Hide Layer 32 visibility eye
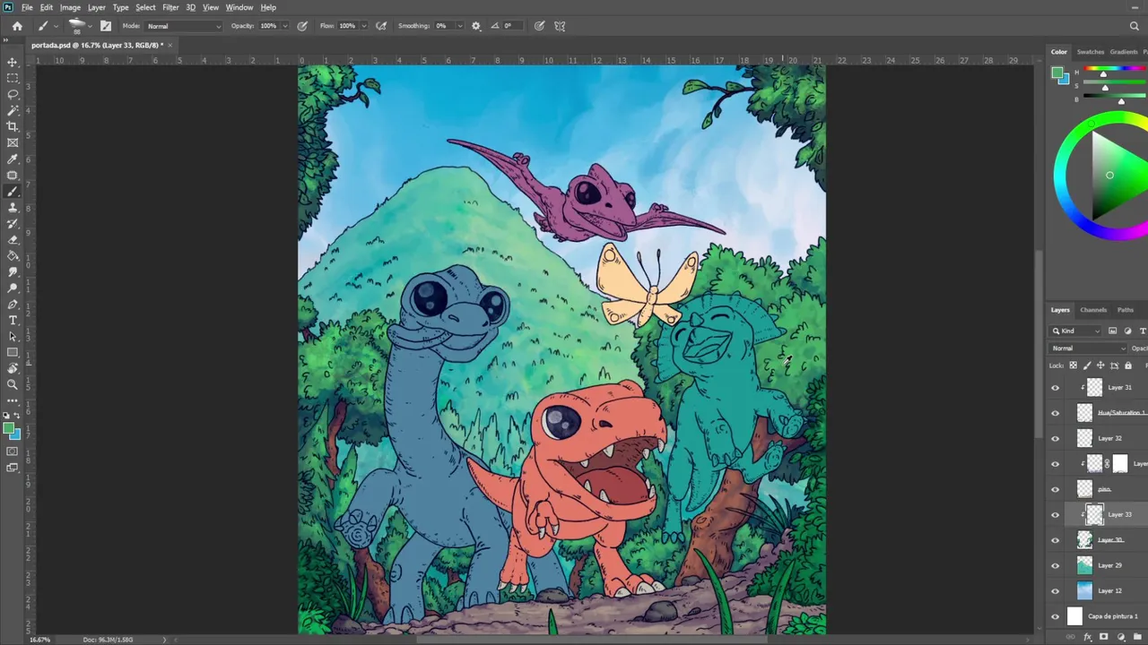 click(x=1055, y=439)
